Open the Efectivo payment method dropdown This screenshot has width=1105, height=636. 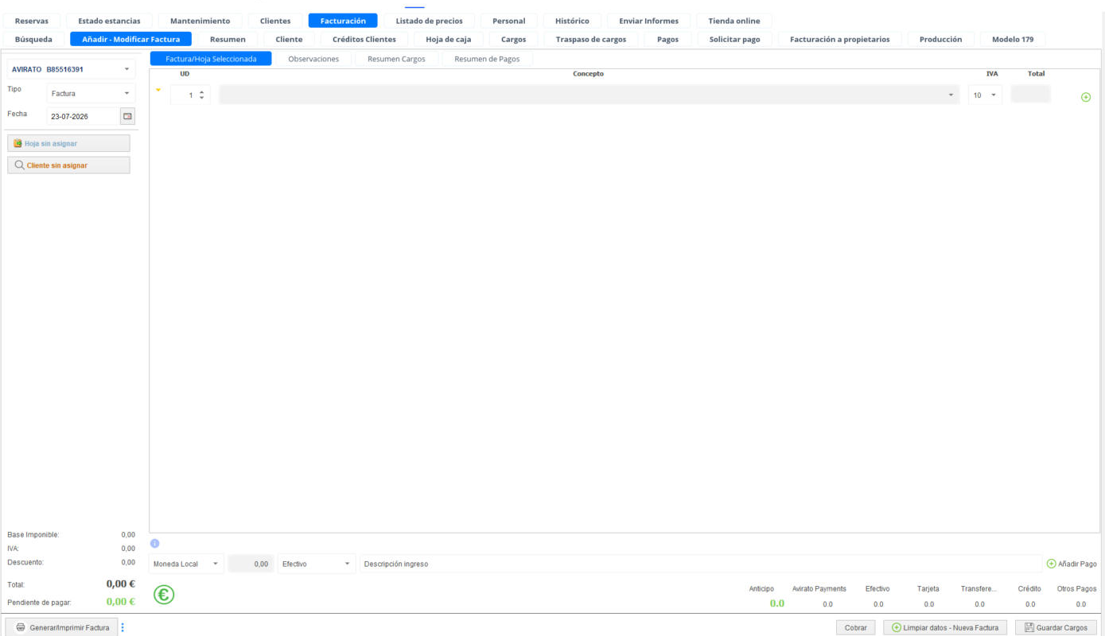coord(316,564)
